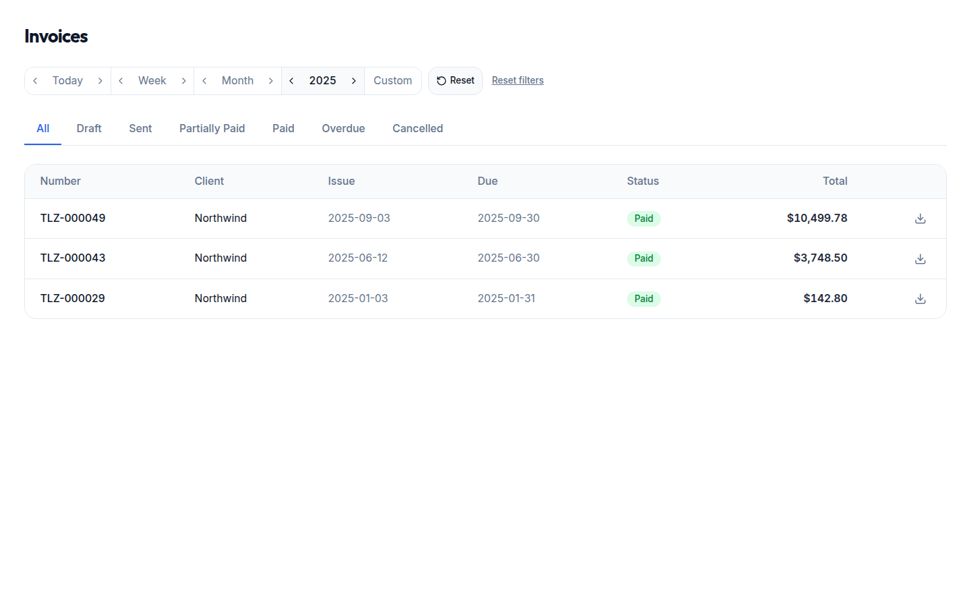Select the 2025 year range
The width and height of the screenshot is (971, 607).
(322, 81)
